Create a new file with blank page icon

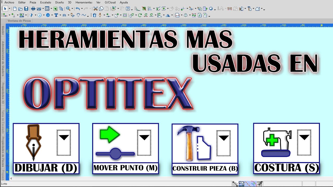(x=15, y=9)
